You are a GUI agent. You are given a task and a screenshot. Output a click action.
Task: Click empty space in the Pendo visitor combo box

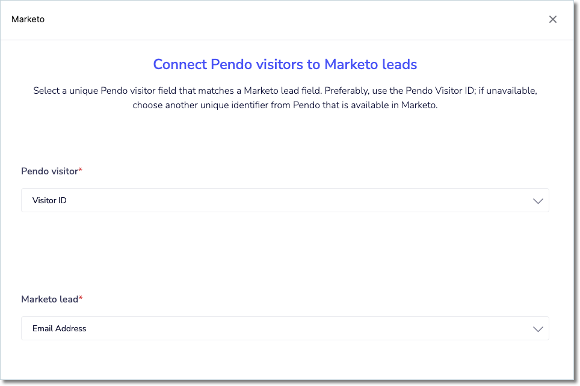296,200
